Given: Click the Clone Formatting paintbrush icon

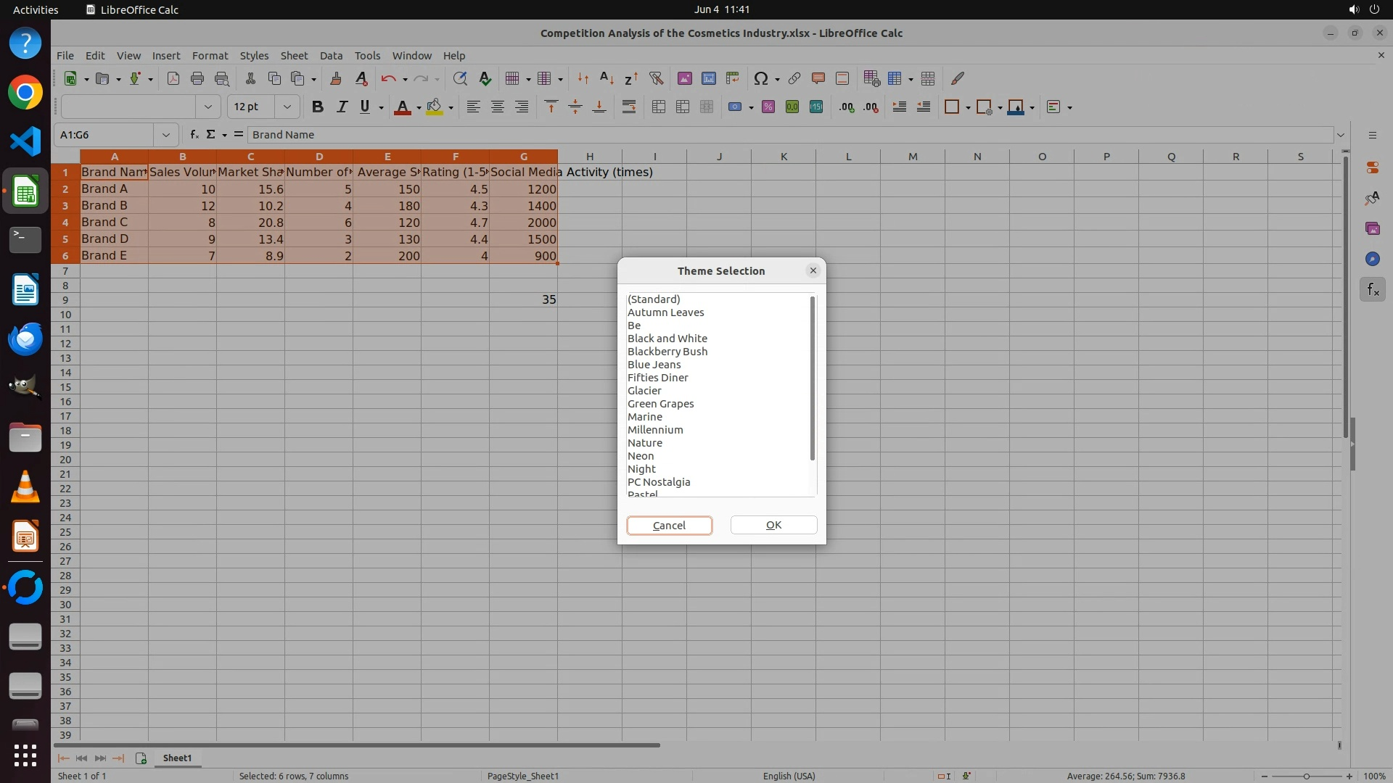Looking at the screenshot, I should point(336,78).
